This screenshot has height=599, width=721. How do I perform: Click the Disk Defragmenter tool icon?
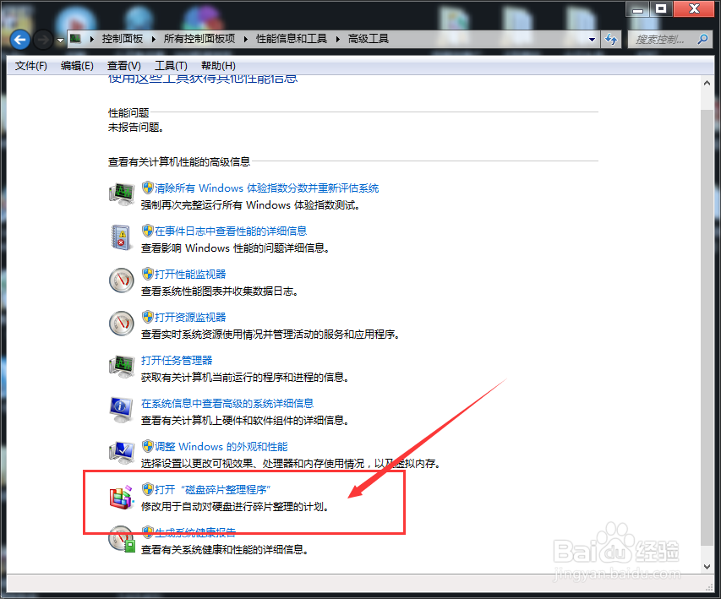[121, 495]
